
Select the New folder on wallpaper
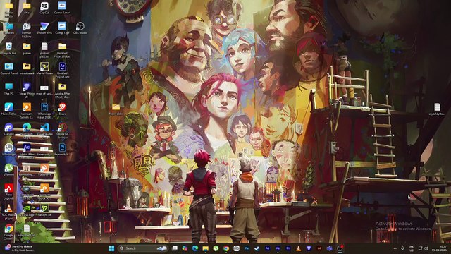pyautogui.click(x=116, y=109)
